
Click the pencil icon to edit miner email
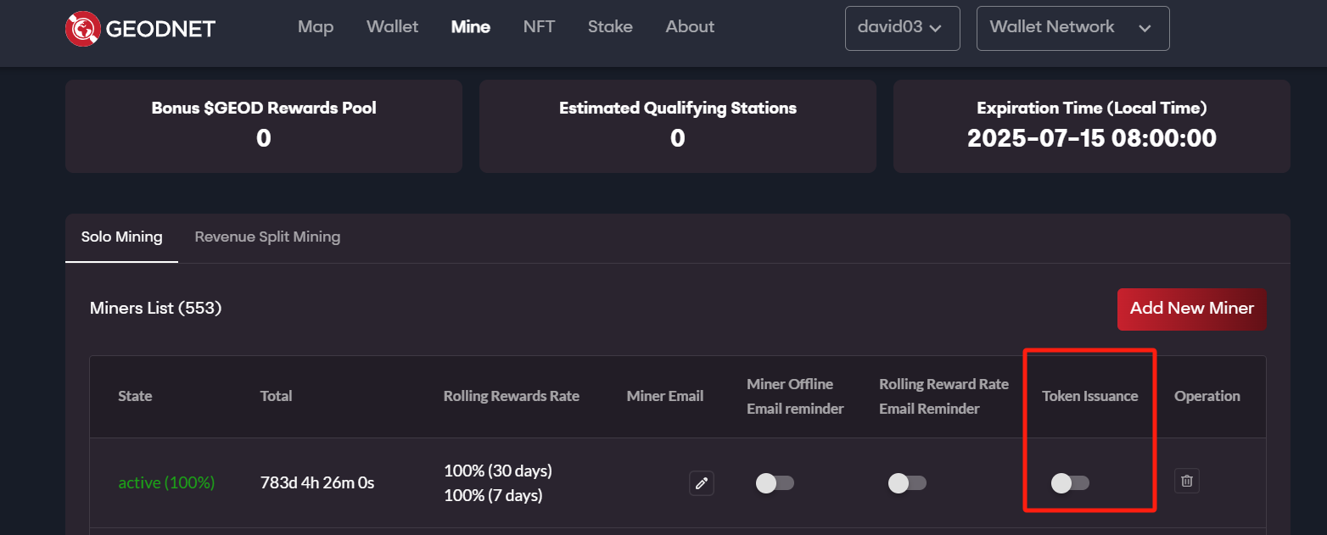[x=701, y=483]
